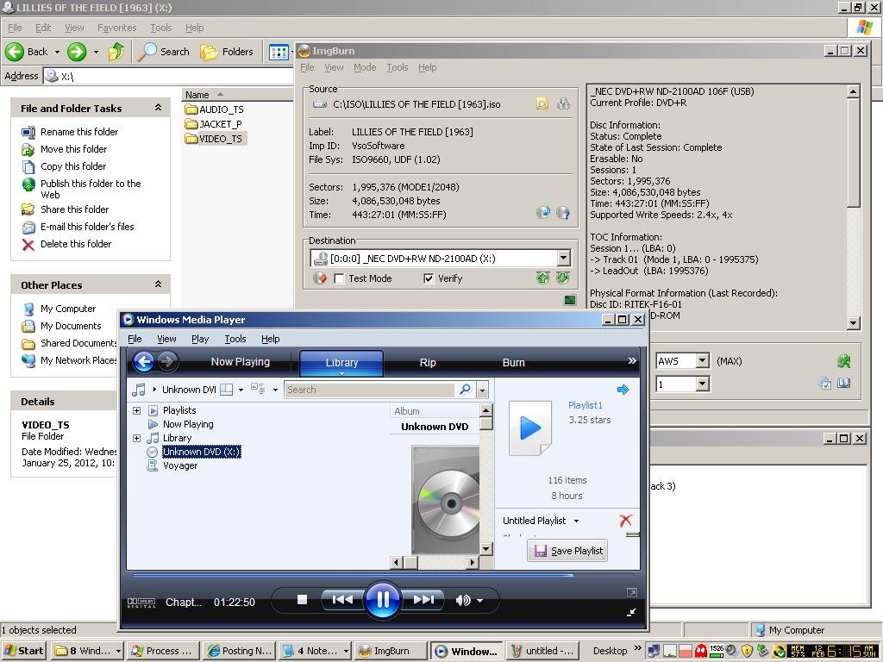
Task: Switch Media Player to compact mode icon
Action: [631, 612]
